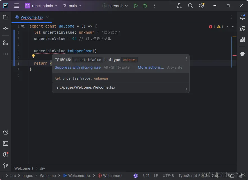The image size is (248, 180).
Task: Click src in navigation bar
Action: [13, 175]
